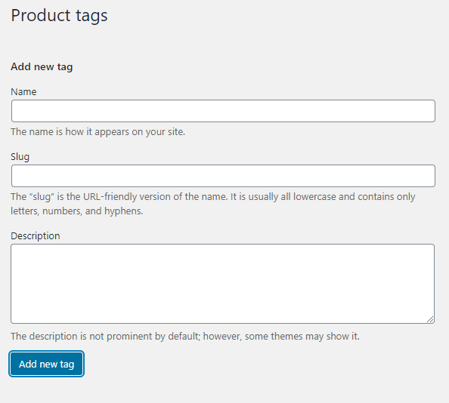Image resolution: width=449 pixels, height=403 pixels.
Task: Click the textarea resize handle in Description
Action: point(430,319)
